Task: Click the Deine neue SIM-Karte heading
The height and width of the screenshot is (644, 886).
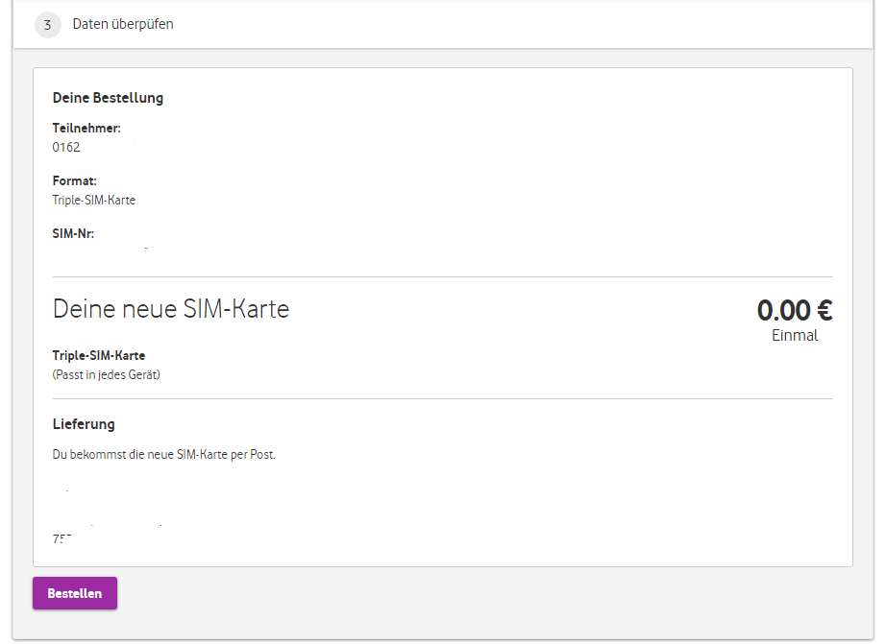Action: click(x=171, y=309)
